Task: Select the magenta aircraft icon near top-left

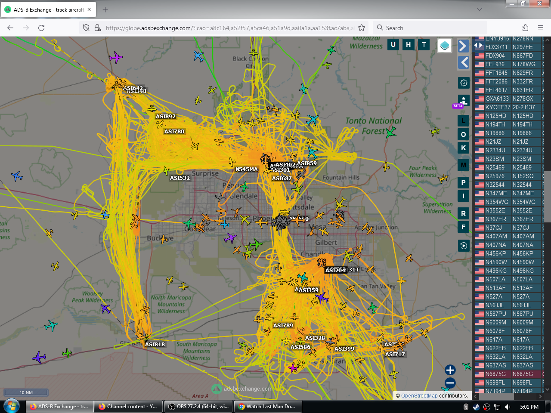Action: [116, 57]
